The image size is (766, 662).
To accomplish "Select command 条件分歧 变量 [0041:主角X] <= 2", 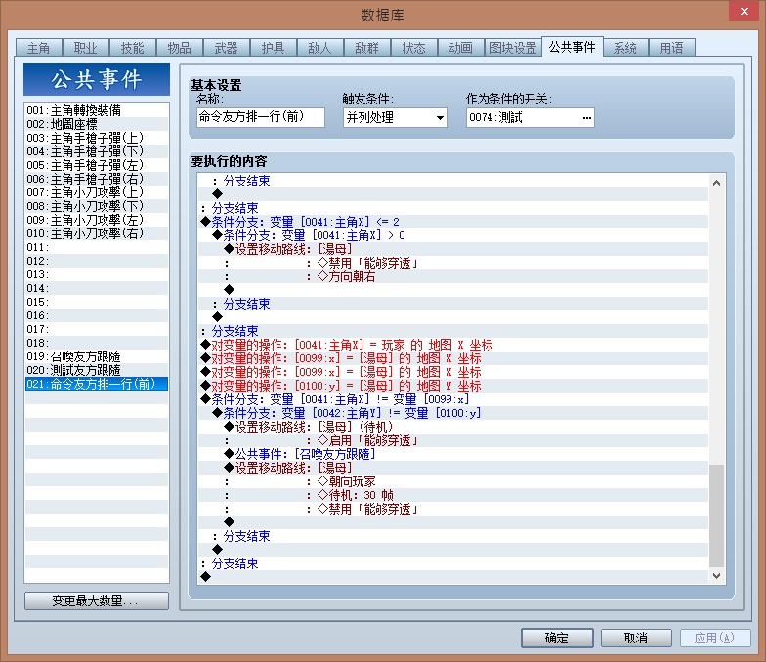I will coord(453,222).
